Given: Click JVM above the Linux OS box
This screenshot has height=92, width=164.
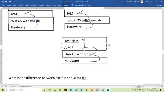Looking at the screenshot, I should (70, 14).
